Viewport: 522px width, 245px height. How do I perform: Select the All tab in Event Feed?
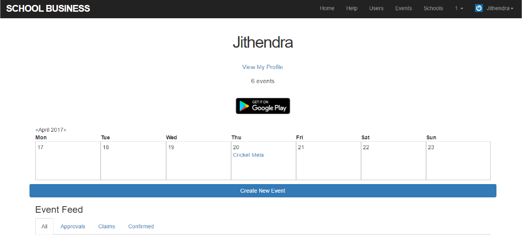[44, 227]
